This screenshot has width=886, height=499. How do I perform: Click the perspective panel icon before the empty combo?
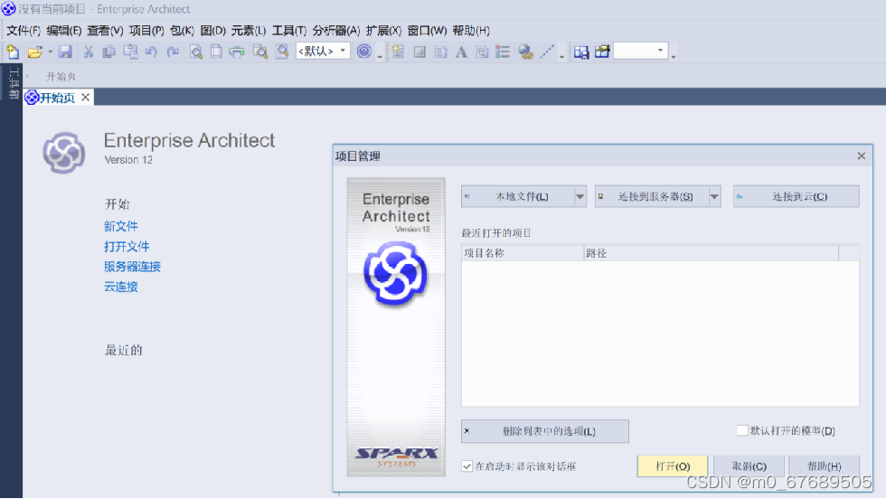pos(602,52)
